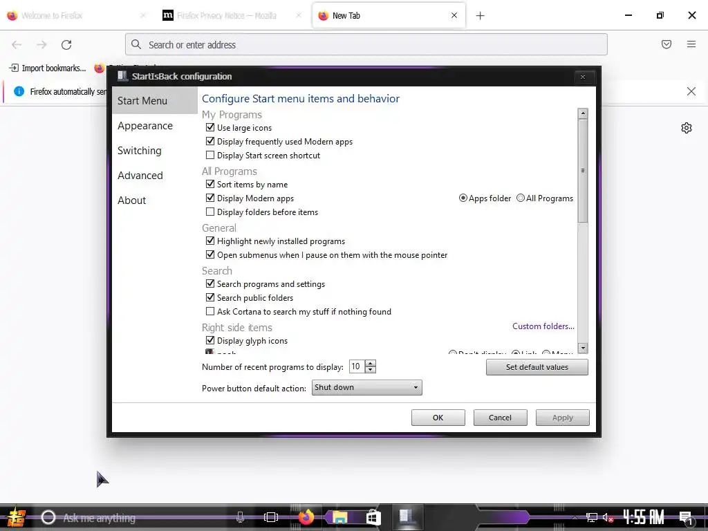Click the Cortana circle icon on taskbar

[48, 517]
